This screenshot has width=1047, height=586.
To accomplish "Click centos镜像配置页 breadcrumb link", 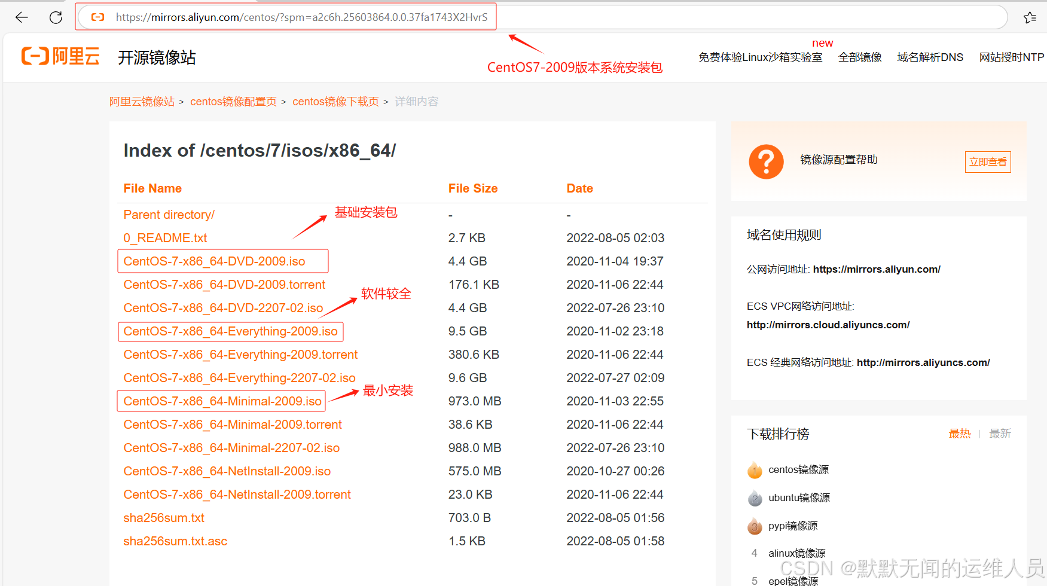I will (233, 102).
